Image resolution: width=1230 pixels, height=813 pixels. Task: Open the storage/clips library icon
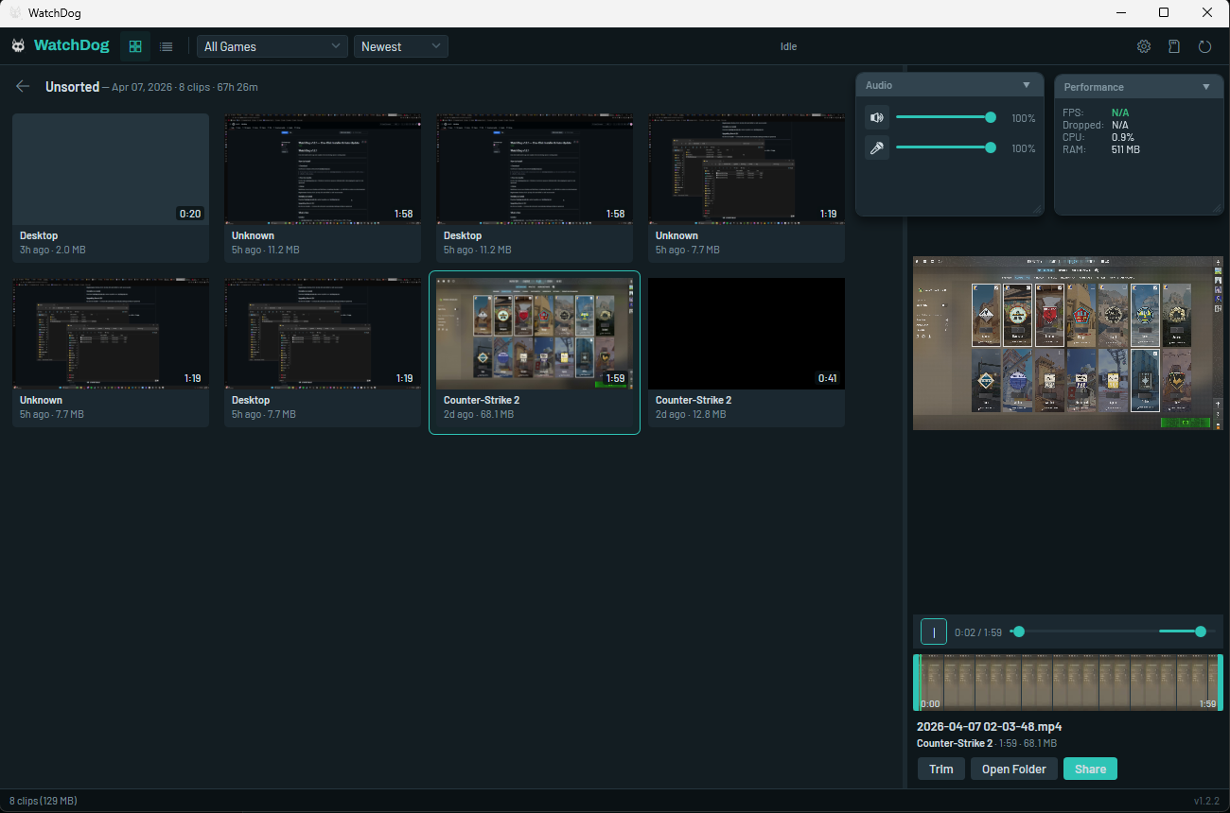(1173, 45)
